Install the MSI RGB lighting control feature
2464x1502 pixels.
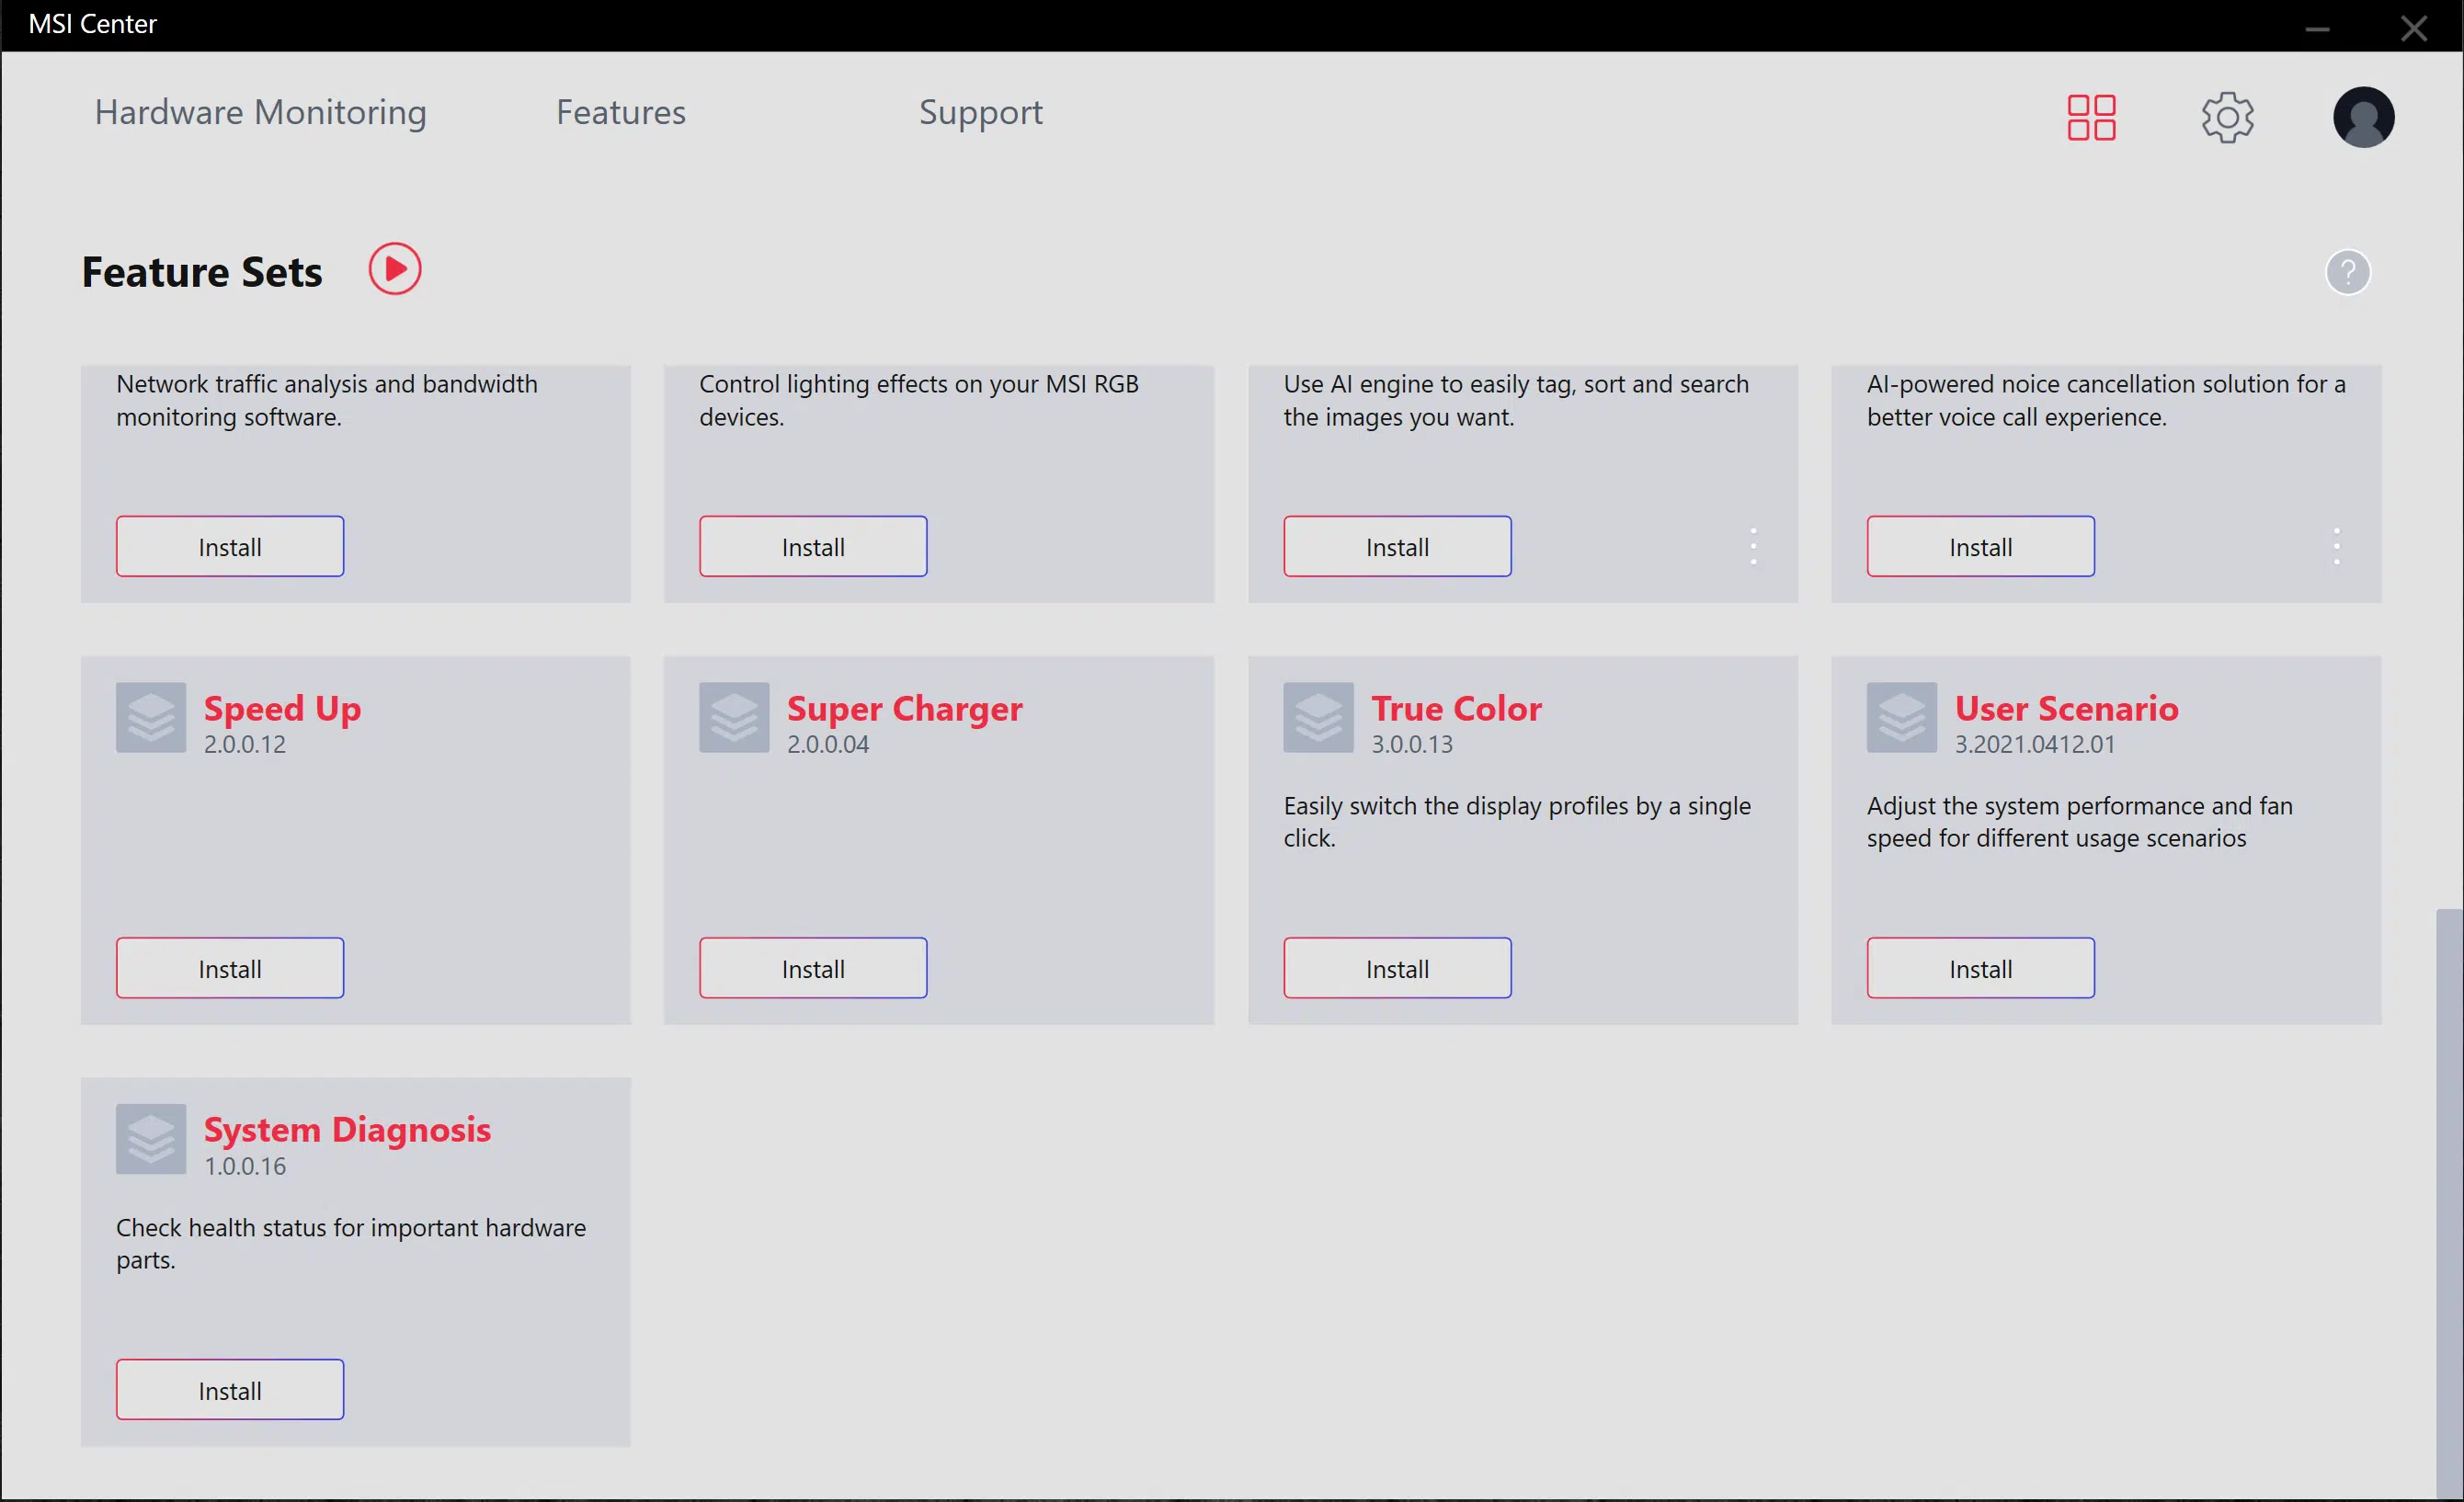(x=813, y=546)
